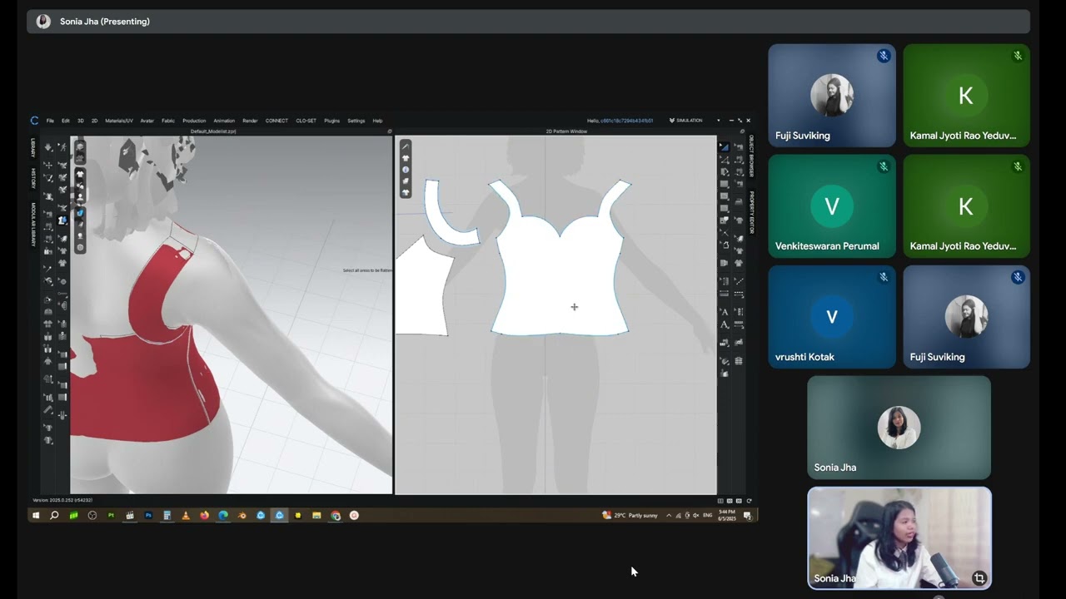Select the Fit to Avatar running-figure tool
Image resolution: width=1066 pixels, height=599 pixels.
(63, 147)
